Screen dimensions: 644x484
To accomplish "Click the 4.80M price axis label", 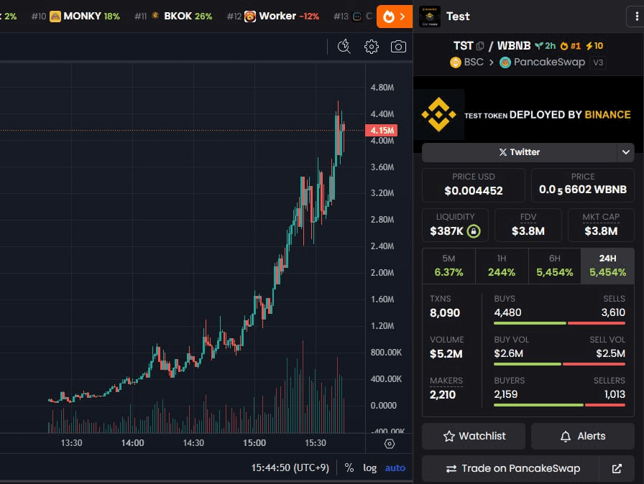I will [382, 88].
